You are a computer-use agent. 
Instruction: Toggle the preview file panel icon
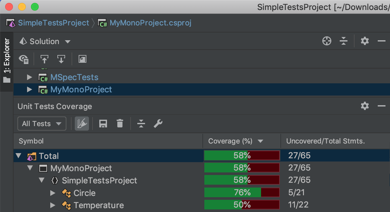click(83, 59)
